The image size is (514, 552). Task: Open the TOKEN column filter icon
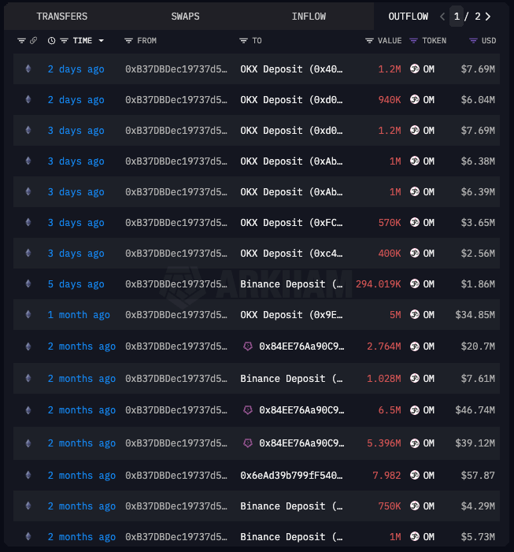tap(413, 40)
